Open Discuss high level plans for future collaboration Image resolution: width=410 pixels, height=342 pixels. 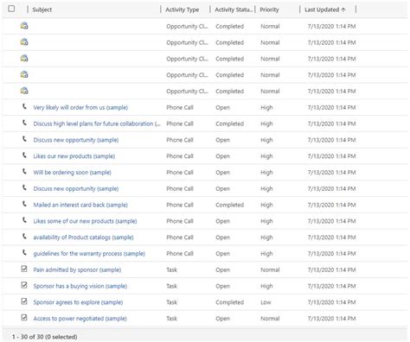[97, 123]
